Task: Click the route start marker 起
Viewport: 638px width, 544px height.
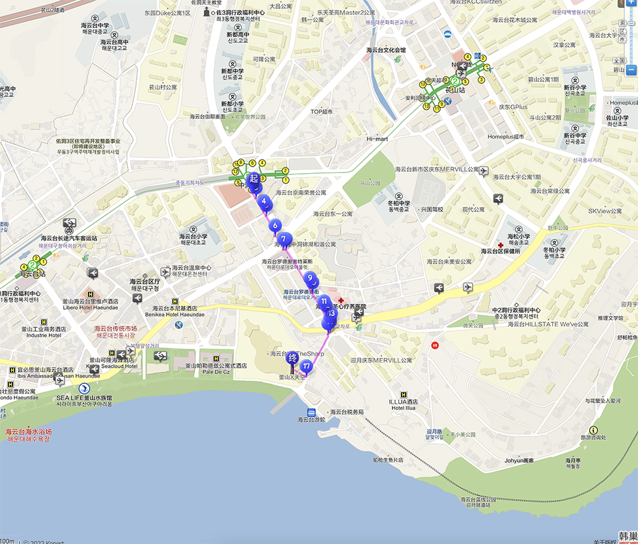Action: click(x=254, y=178)
